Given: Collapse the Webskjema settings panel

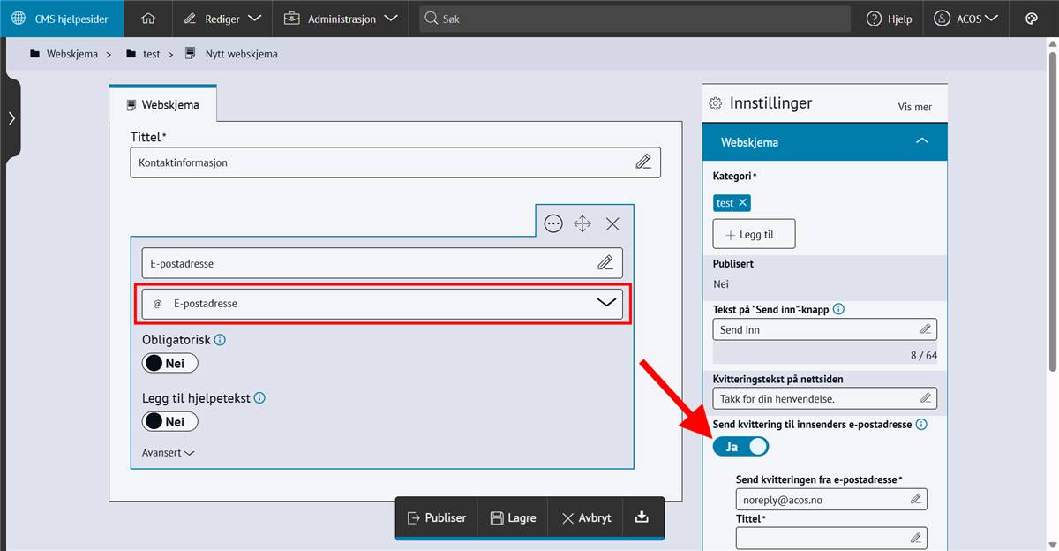Looking at the screenshot, I should (921, 141).
